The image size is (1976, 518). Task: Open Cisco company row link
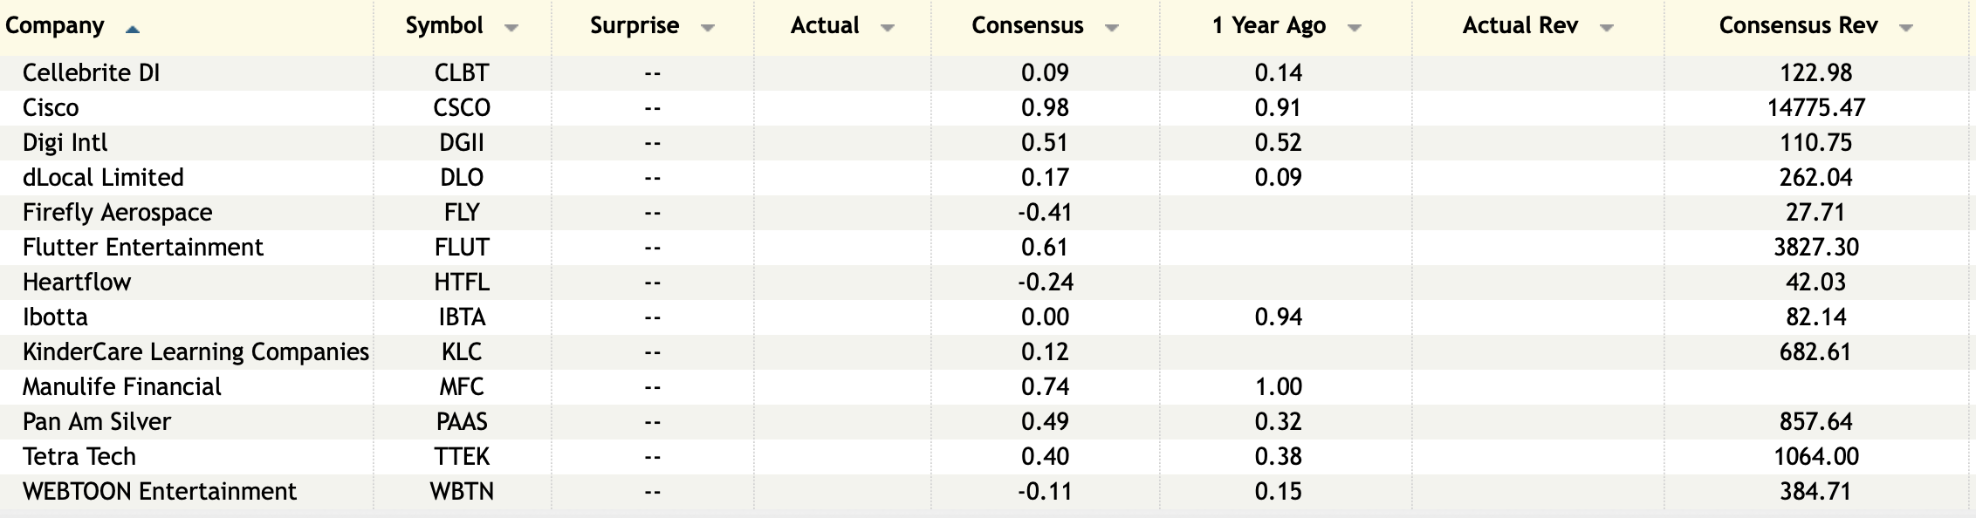(51, 108)
